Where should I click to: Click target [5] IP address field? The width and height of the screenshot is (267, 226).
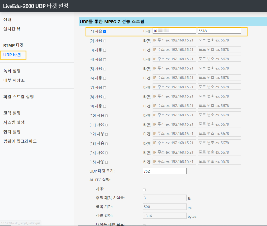[174, 68]
